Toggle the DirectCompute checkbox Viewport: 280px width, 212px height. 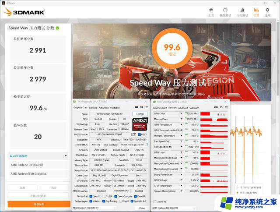(115, 196)
